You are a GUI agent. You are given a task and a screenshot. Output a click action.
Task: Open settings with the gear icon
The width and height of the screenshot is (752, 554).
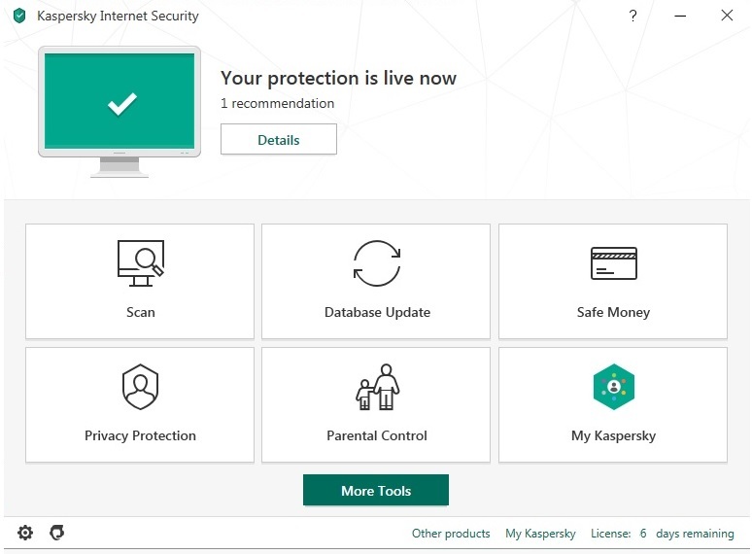tap(25, 533)
